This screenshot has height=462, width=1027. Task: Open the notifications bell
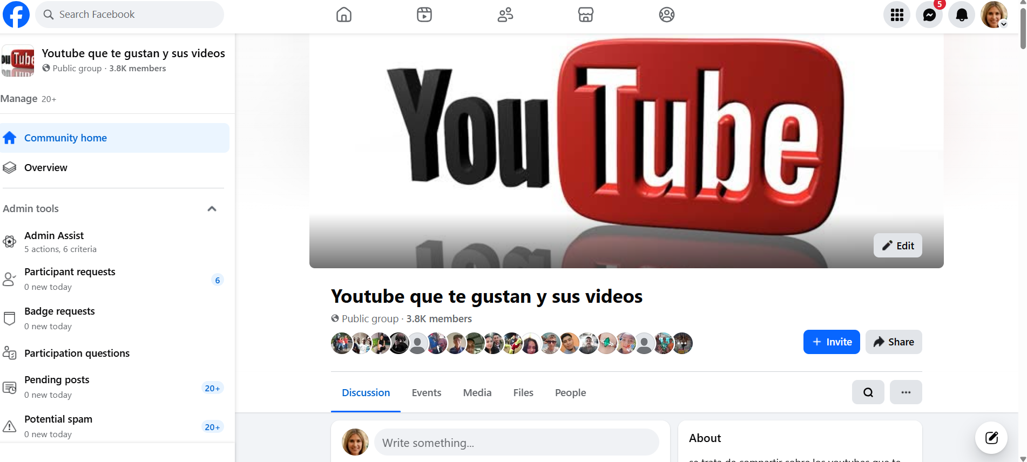[962, 15]
